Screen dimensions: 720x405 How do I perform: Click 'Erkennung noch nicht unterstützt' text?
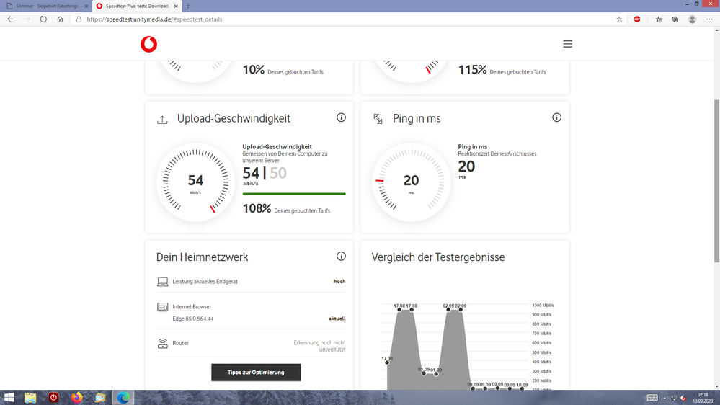point(319,346)
